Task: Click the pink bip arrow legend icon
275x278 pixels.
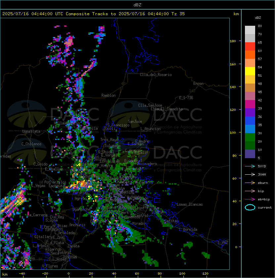Action: (x=250, y=191)
